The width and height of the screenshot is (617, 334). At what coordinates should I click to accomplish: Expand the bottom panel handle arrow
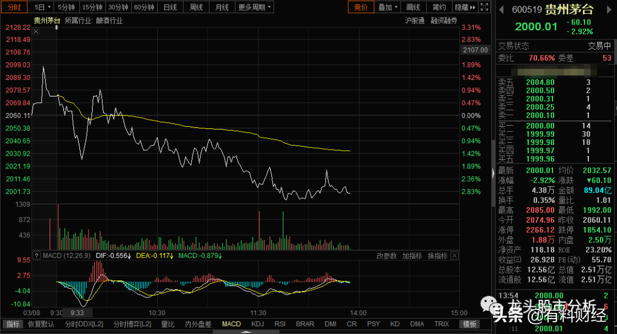[246, 332]
